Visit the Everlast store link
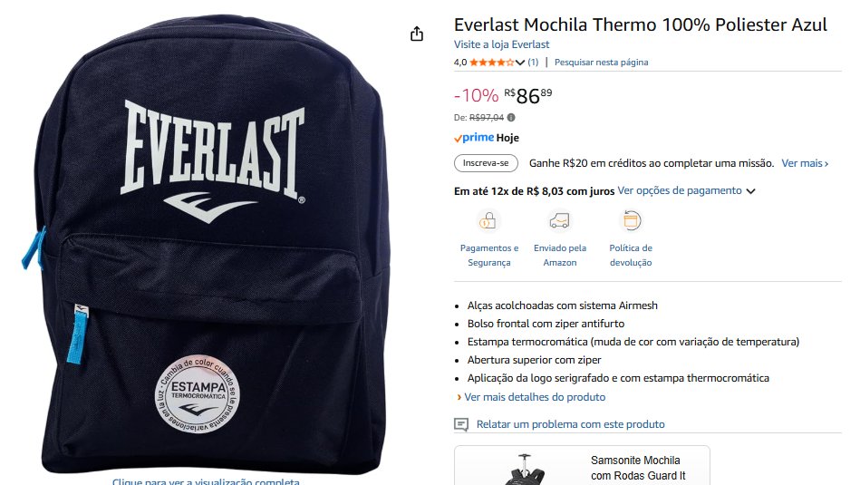 pyautogui.click(x=501, y=44)
